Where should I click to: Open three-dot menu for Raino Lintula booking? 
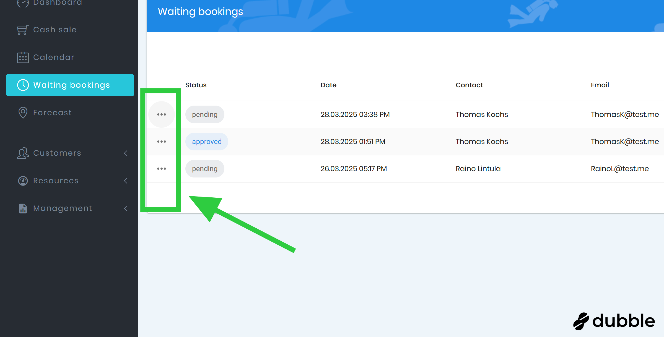point(162,169)
